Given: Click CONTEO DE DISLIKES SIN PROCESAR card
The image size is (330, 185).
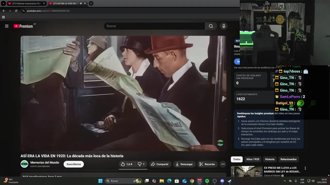Looking at the screenshot, I should 251,80.
